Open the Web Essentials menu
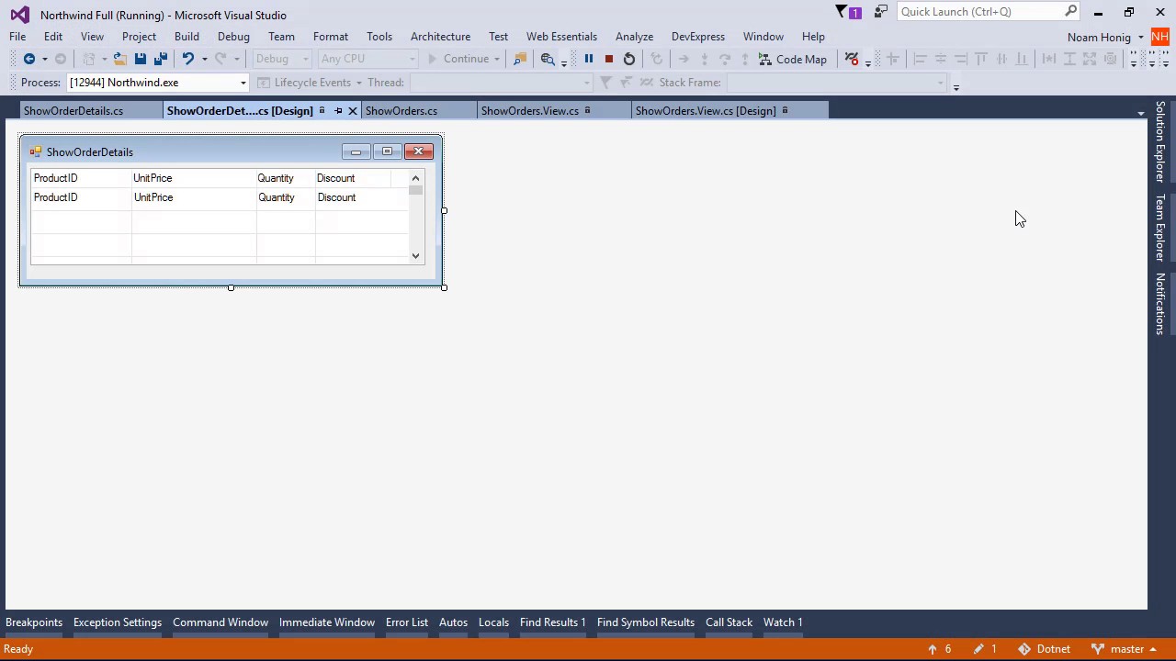Viewport: 1176px width, 661px height. coord(561,37)
